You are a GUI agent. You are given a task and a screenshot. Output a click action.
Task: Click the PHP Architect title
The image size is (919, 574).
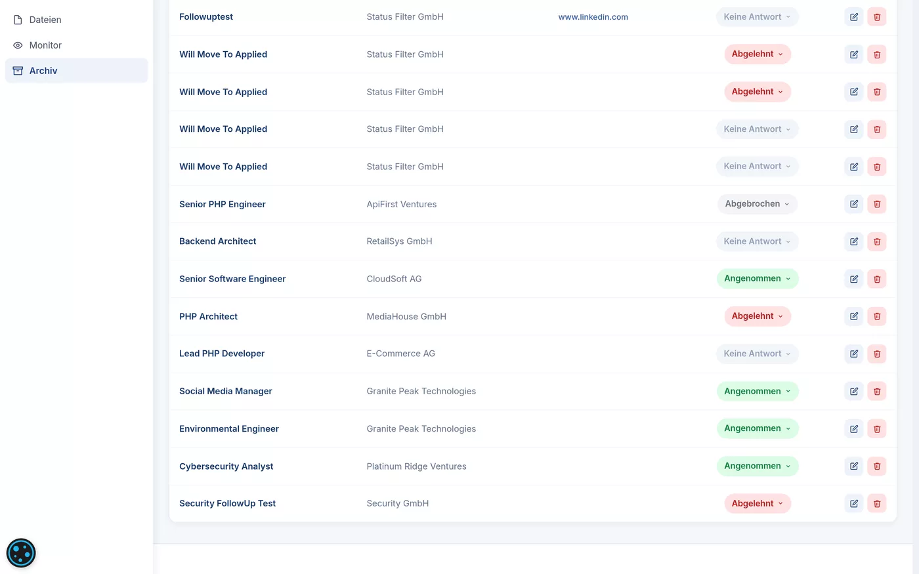click(208, 316)
